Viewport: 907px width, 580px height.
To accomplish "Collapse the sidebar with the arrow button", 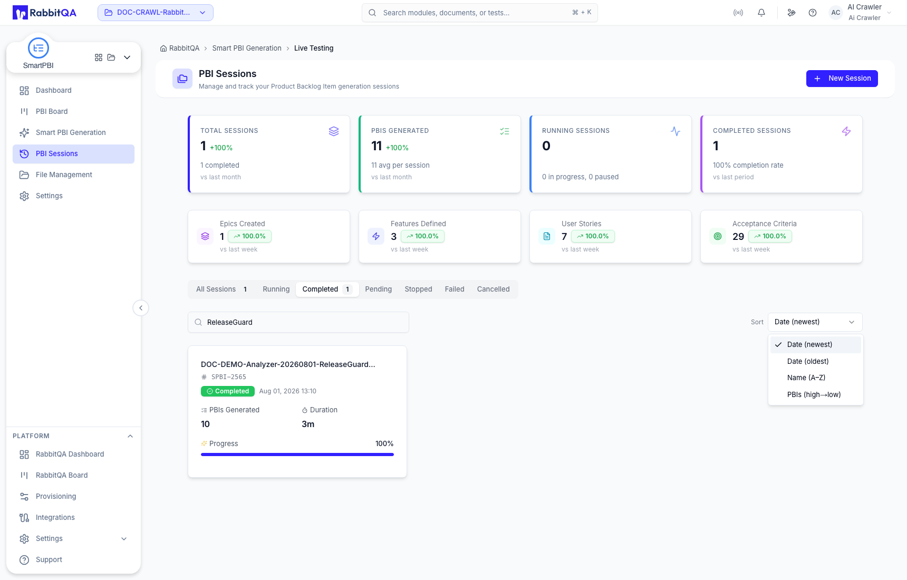I will pyautogui.click(x=141, y=308).
